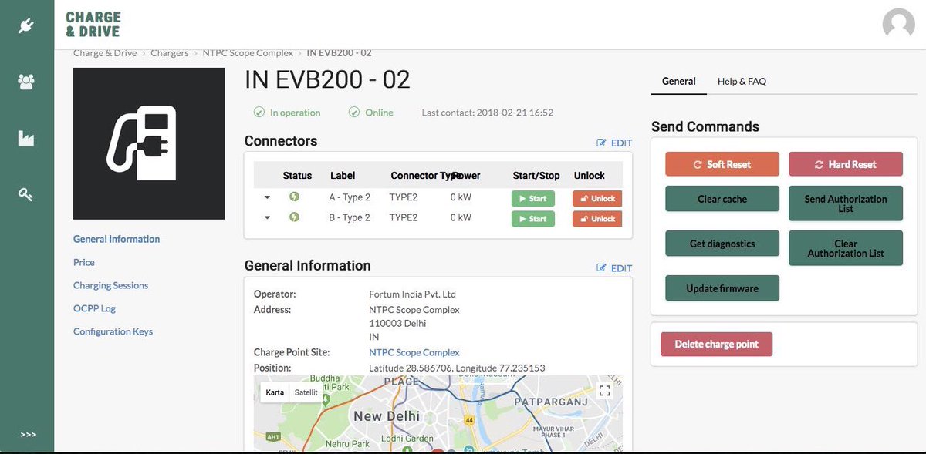The height and width of the screenshot is (454, 926).
Task: Click the Online status indicator
Action: pos(371,113)
